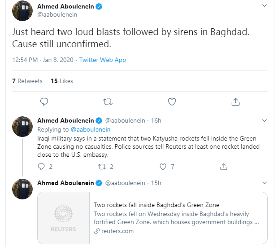The height and width of the screenshot is (247, 278).
Task: Click the Twitter Web App source link
Action: tap(103, 60)
